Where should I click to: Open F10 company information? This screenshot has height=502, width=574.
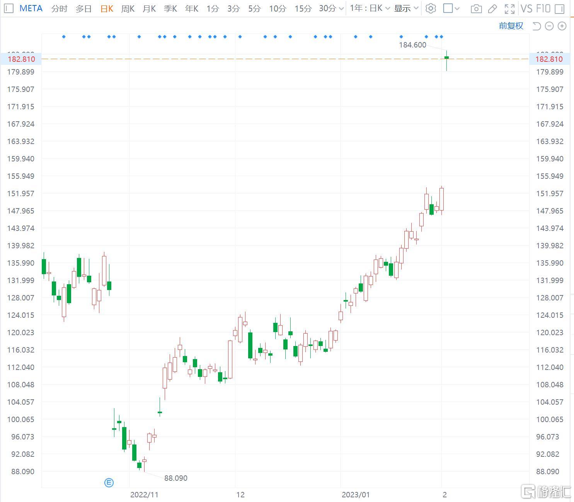pyautogui.click(x=543, y=8)
